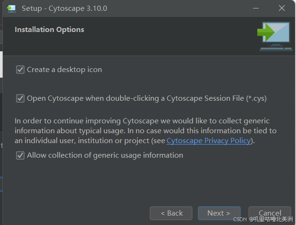Click the Installation Options heading
Screen dimensions: 296x225
[50, 30]
